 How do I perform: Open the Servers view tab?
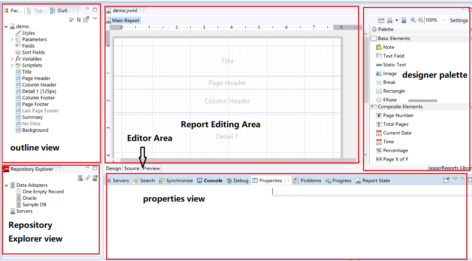[x=118, y=181]
